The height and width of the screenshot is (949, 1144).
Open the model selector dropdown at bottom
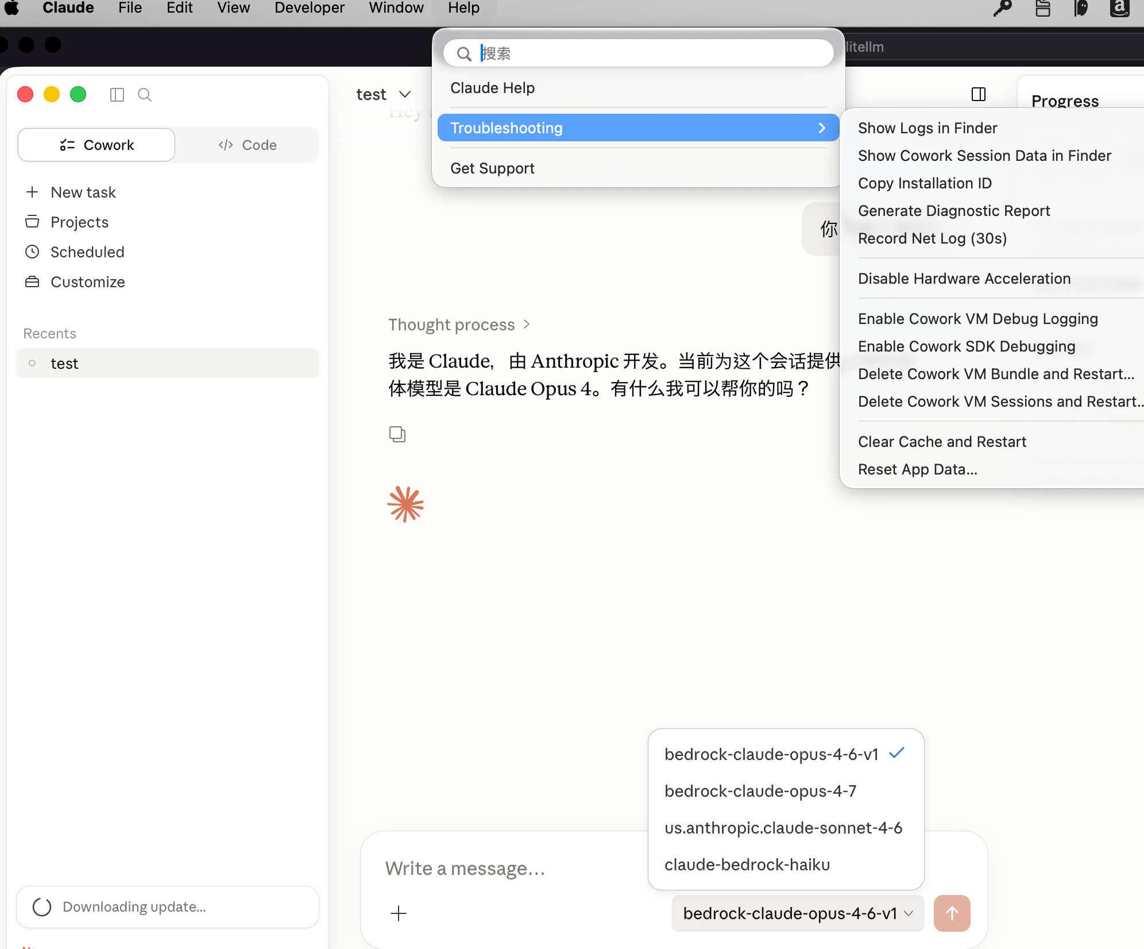click(798, 913)
